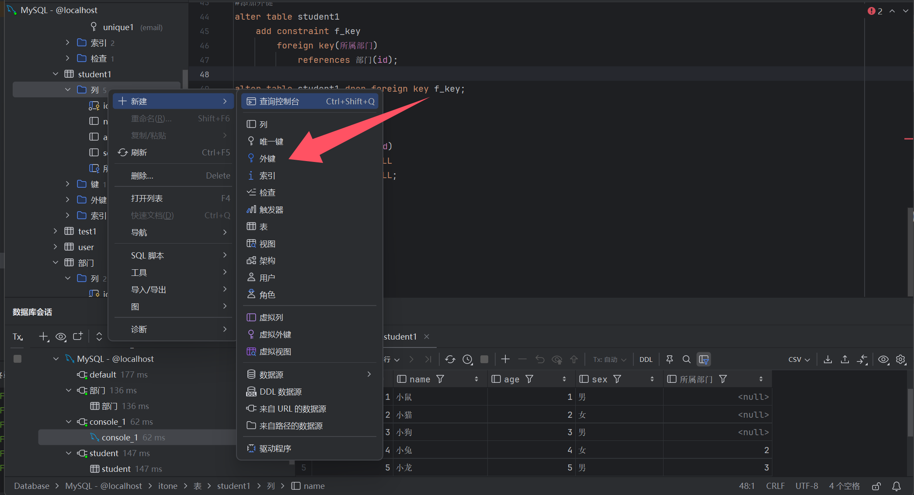Click the reload data icon in results toolbar
914x495 pixels.
pyautogui.click(x=450, y=359)
